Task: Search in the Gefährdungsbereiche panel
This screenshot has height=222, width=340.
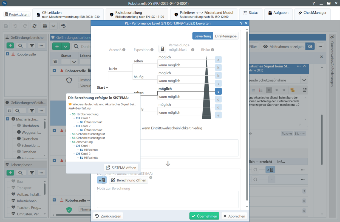Action: click(21, 46)
